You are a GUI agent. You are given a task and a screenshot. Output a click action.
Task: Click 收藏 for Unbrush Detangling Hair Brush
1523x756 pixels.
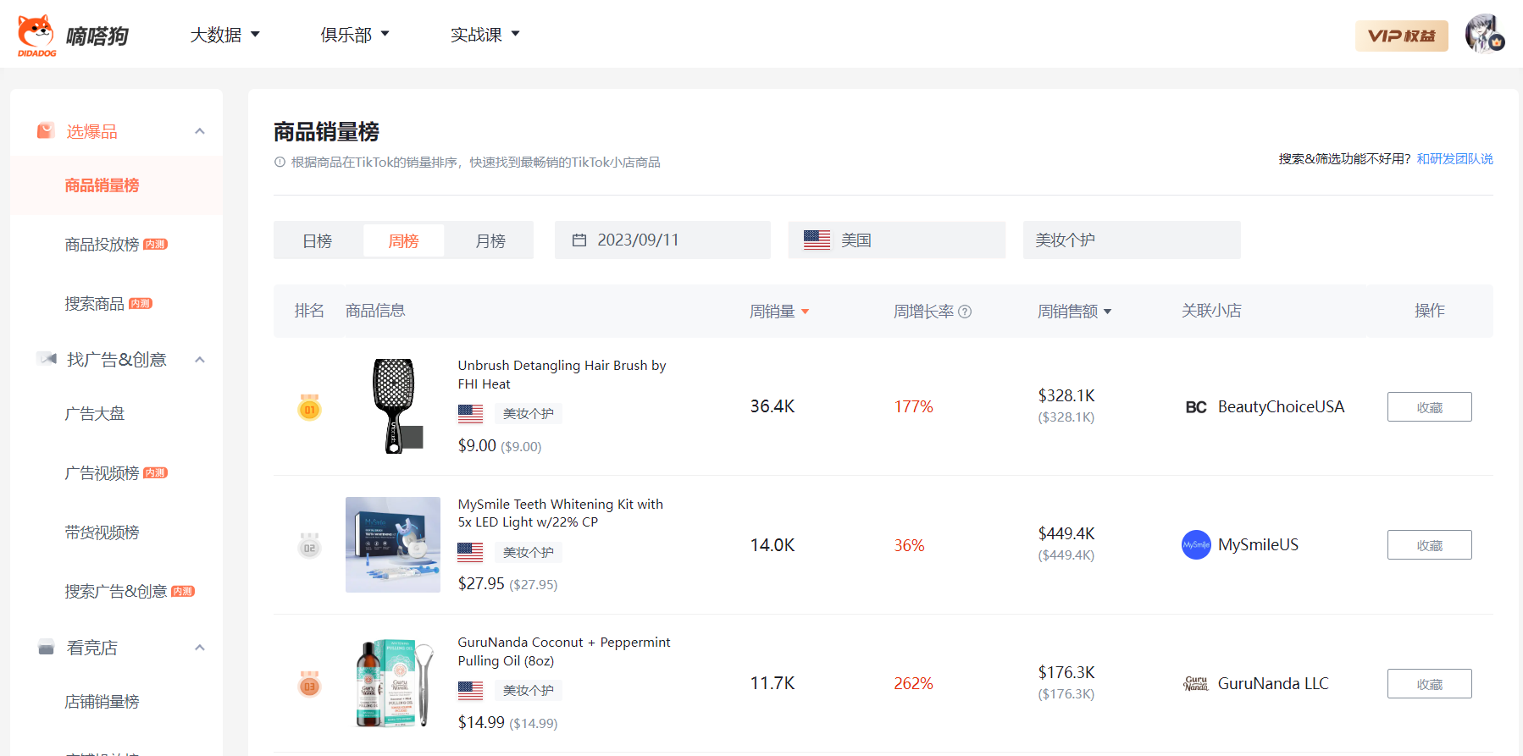pyautogui.click(x=1429, y=407)
